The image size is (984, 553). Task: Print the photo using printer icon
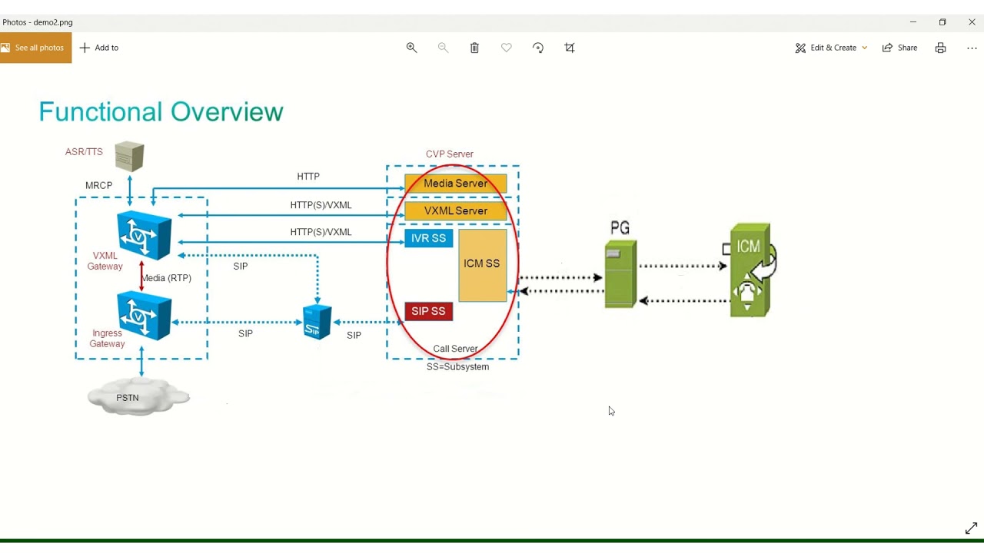[940, 48]
